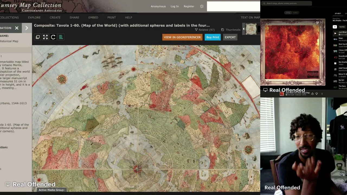Click the Thumbnails stack icon

coord(223,30)
